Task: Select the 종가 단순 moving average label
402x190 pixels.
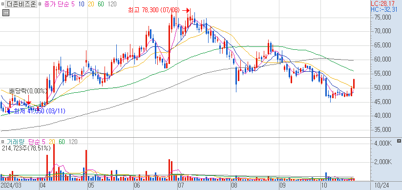Action: 56,4
